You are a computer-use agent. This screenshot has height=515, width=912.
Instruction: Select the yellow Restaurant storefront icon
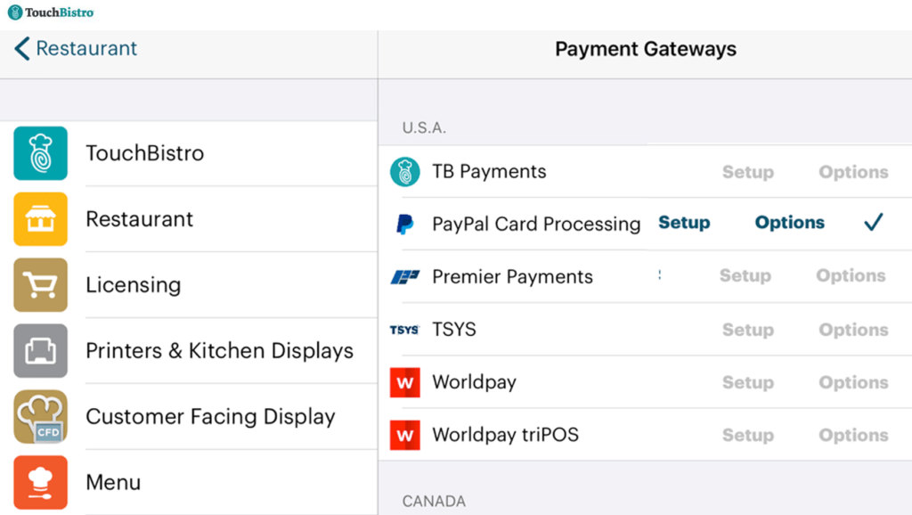pyautogui.click(x=41, y=219)
